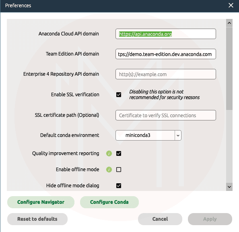The width and height of the screenshot is (239, 232).
Task: Click the Configure Conda button
Action: [x=109, y=202]
